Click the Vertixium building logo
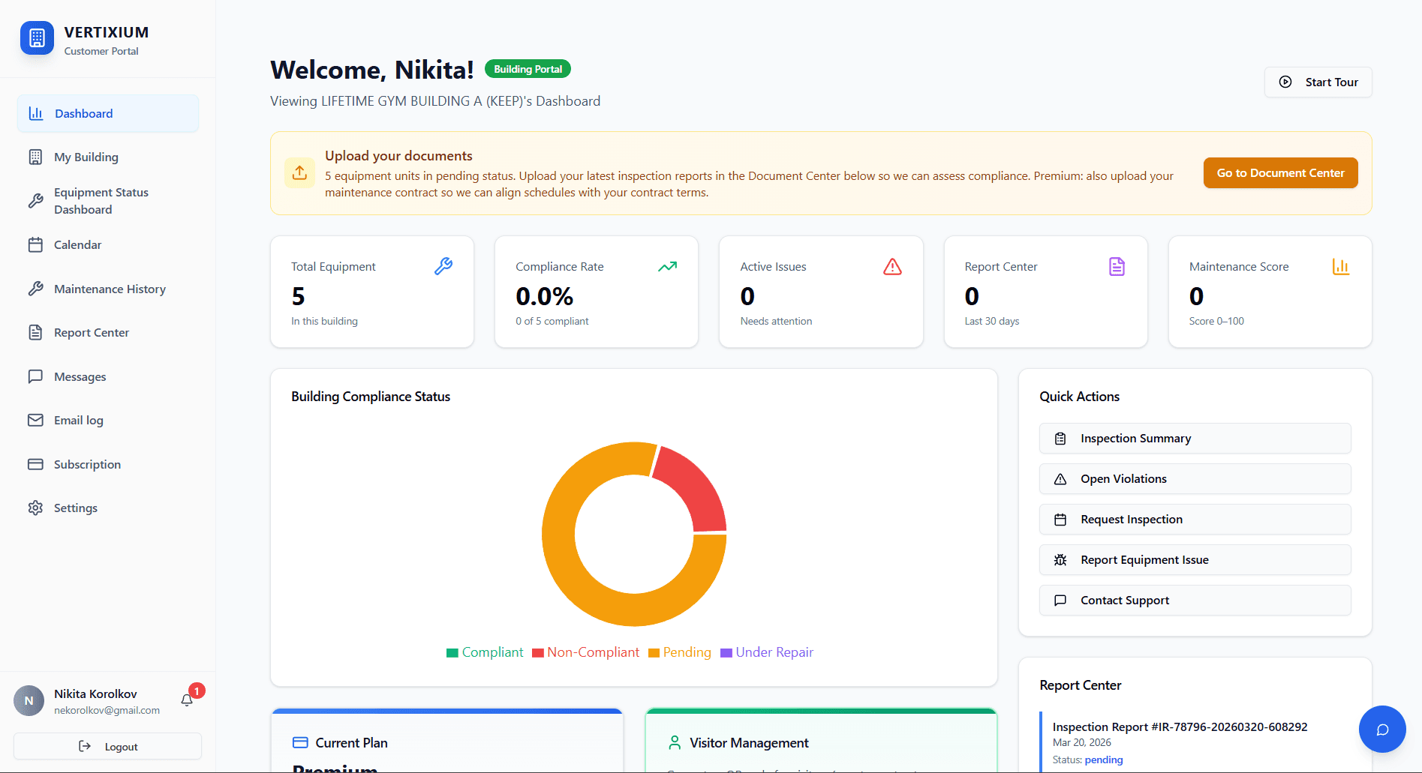 point(37,38)
